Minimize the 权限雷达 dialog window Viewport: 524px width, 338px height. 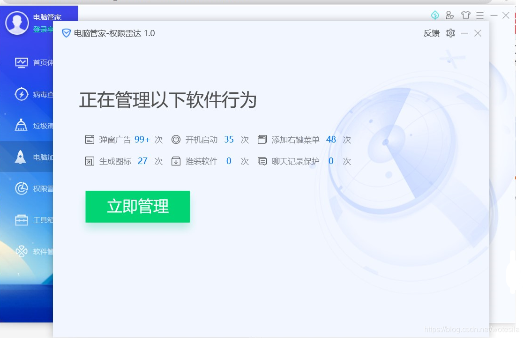464,33
